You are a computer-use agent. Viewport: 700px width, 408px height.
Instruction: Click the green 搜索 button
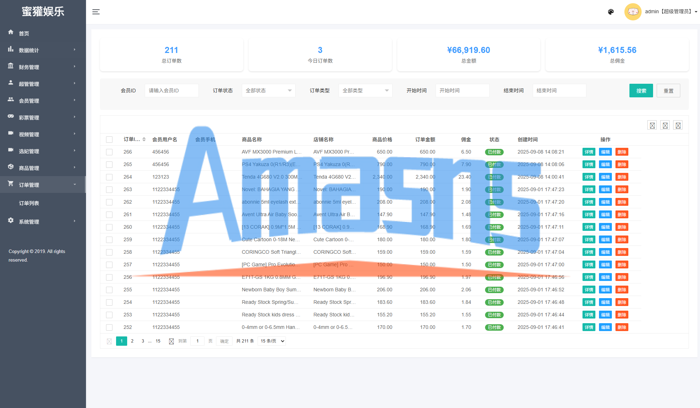tap(641, 91)
